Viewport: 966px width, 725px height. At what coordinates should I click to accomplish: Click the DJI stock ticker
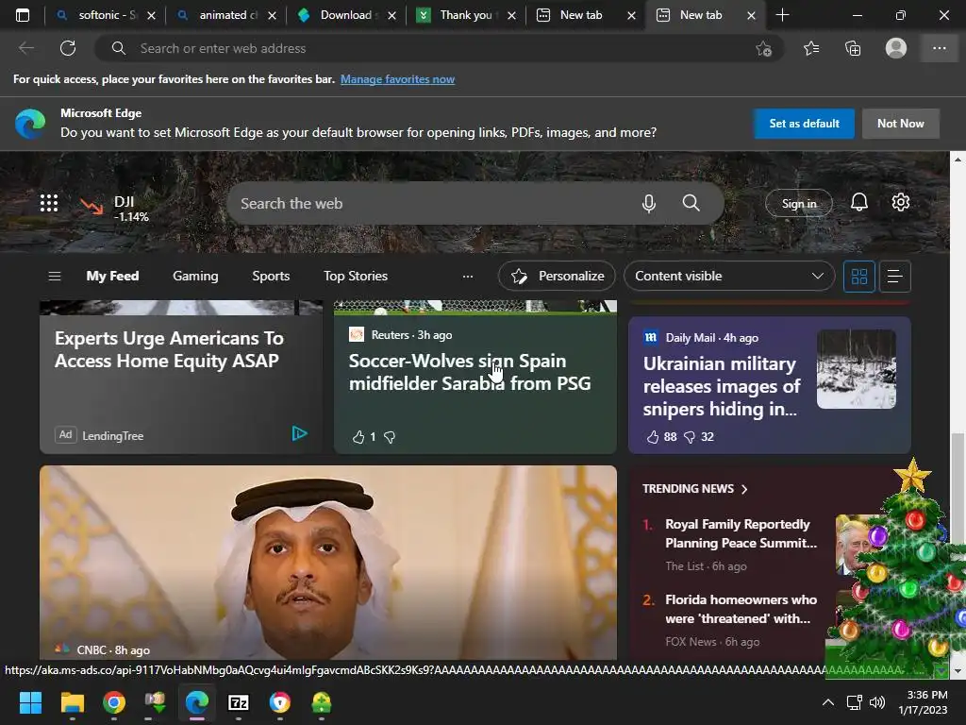114,209
